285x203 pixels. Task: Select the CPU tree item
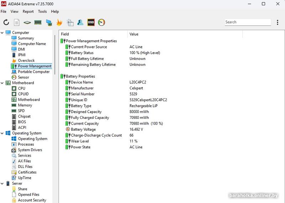19,88
